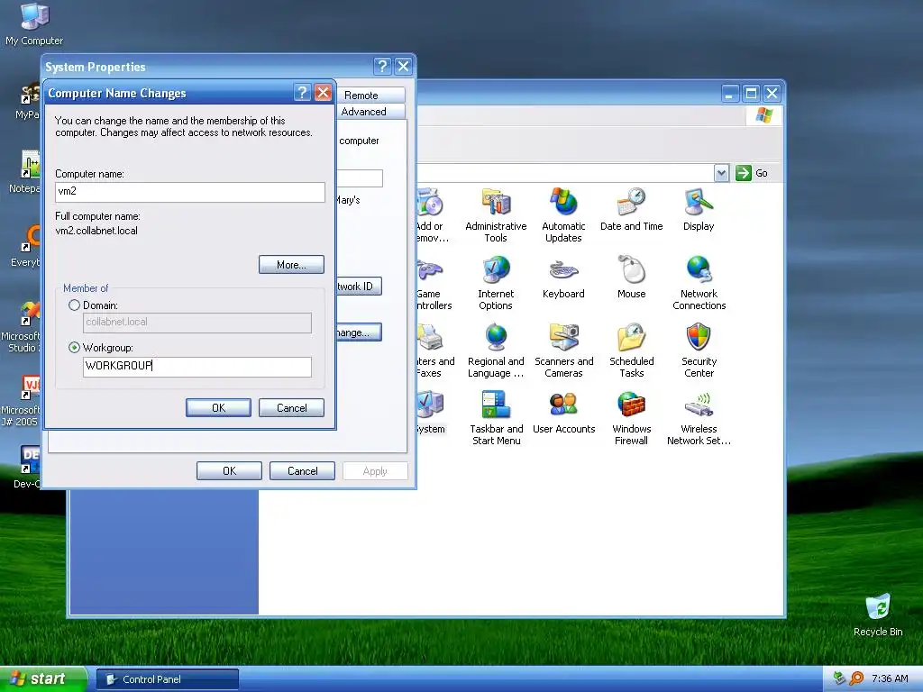Image resolution: width=923 pixels, height=692 pixels.
Task: Select the System icon in Control Panel
Action: pos(431,413)
